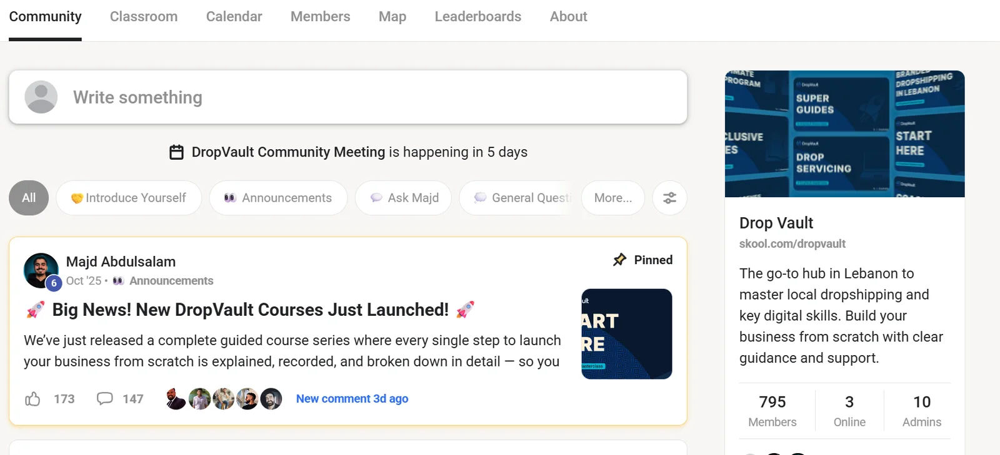Open the About tab

[x=569, y=17]
